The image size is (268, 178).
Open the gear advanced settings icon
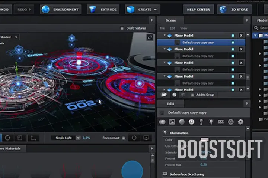(x=240, y=122)
